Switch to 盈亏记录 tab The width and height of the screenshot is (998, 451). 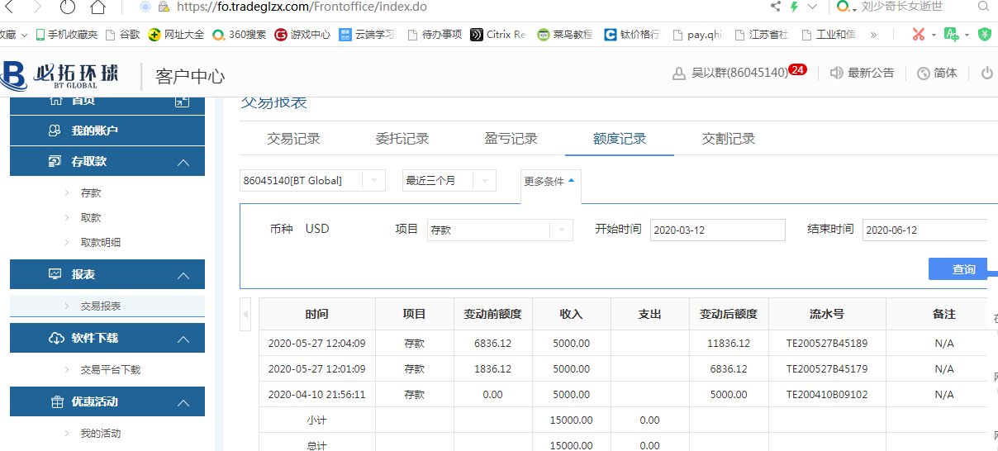point(511,139)
